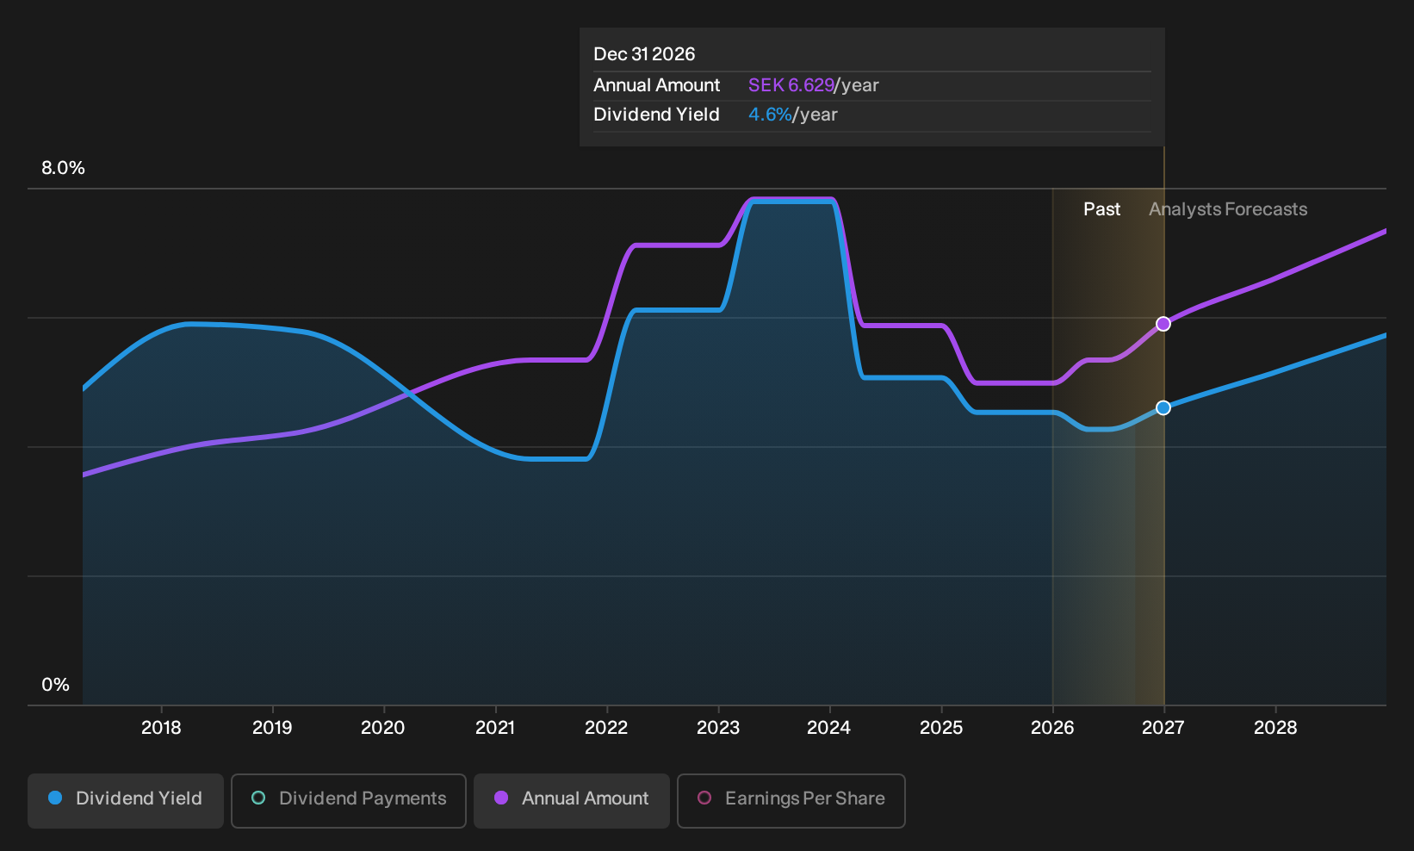
Task: Click the Past region label
Action: click(1101, 209)
